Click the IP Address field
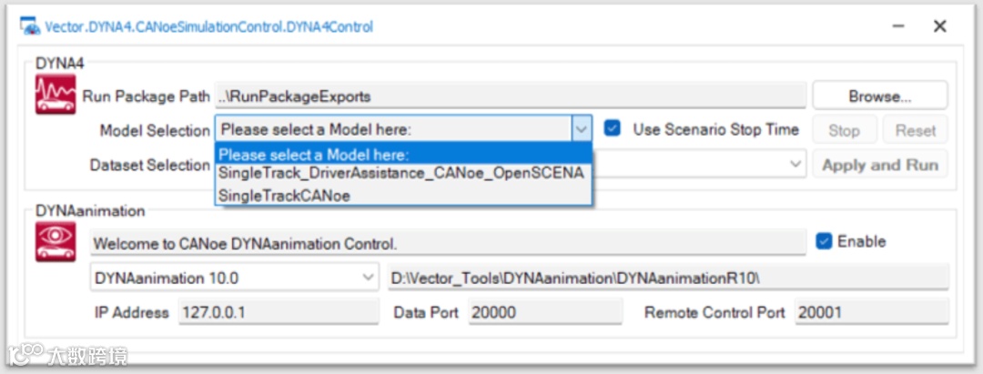The width and height of the screenshot is (983, 374). point(278,312)
